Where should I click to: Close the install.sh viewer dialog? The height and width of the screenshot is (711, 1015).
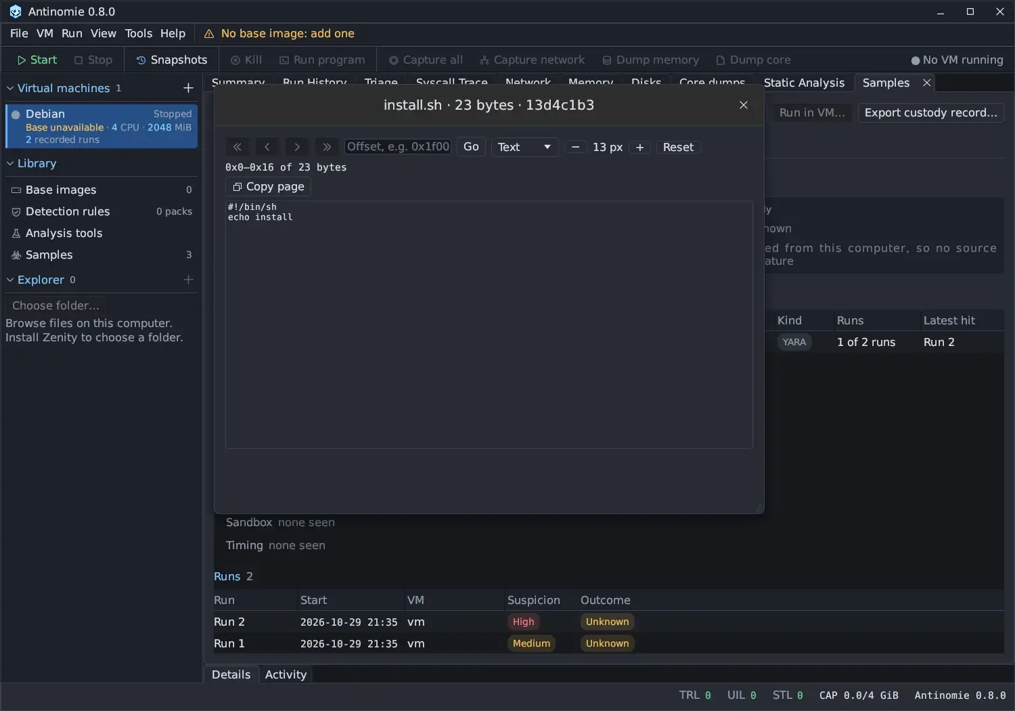tap(744, 105)
